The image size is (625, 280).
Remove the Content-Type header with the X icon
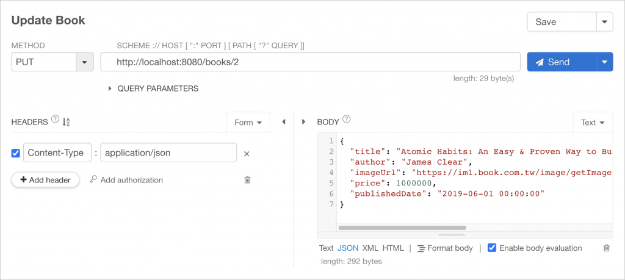(x=247, y=154)
